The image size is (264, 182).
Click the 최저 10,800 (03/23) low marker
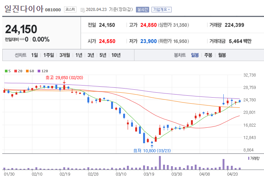coord(152,151)
